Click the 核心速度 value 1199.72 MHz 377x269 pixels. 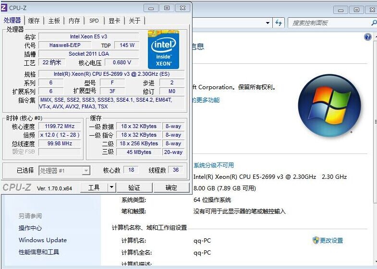click(x=60, y=126)
